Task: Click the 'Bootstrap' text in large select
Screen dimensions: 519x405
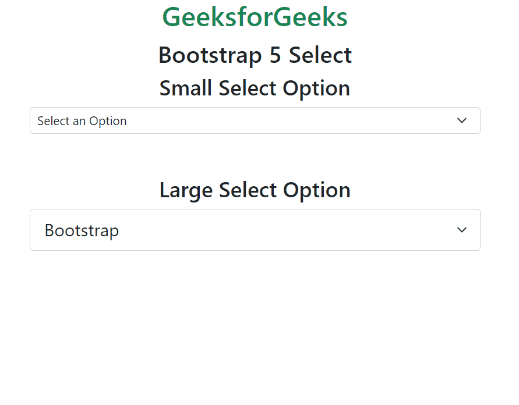Action: [81, 230]
